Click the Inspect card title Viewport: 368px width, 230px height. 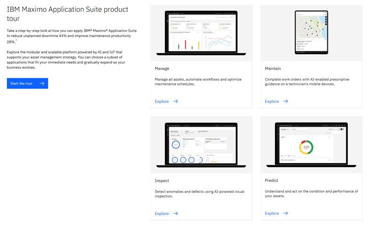[162, 181]
